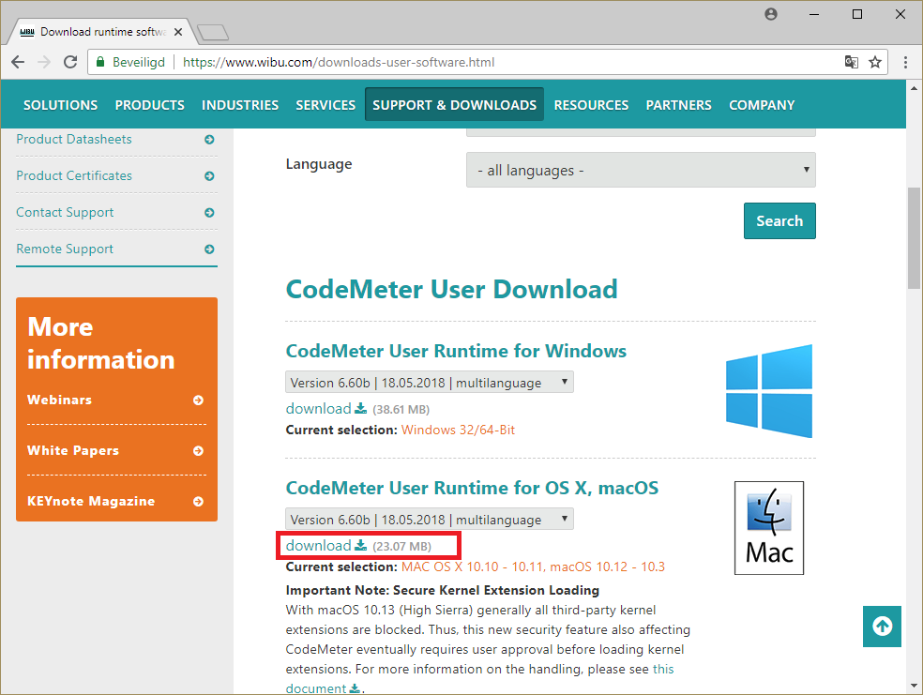923x695 pixels.
Task: Click the Search button
Action: (x=779, y=220)
